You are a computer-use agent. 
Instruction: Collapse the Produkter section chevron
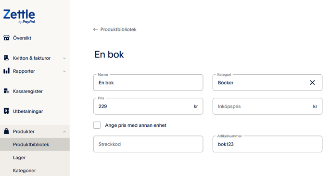coord(64,132)
